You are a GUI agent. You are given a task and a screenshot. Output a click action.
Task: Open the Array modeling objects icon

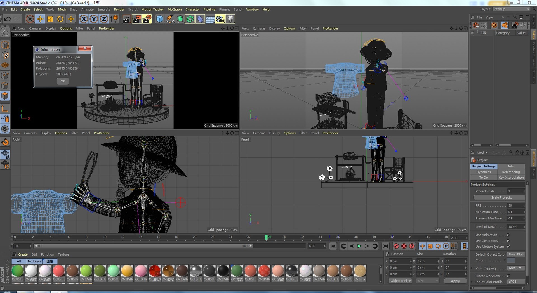pyautogui.click(x=190, y=19)
